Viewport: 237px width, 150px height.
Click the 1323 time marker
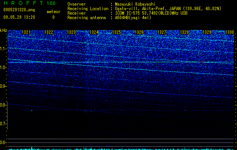pos(71,32)
